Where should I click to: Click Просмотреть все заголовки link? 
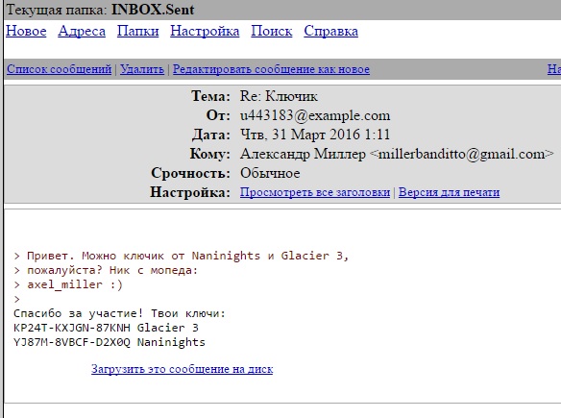click(x=315, y=192)
